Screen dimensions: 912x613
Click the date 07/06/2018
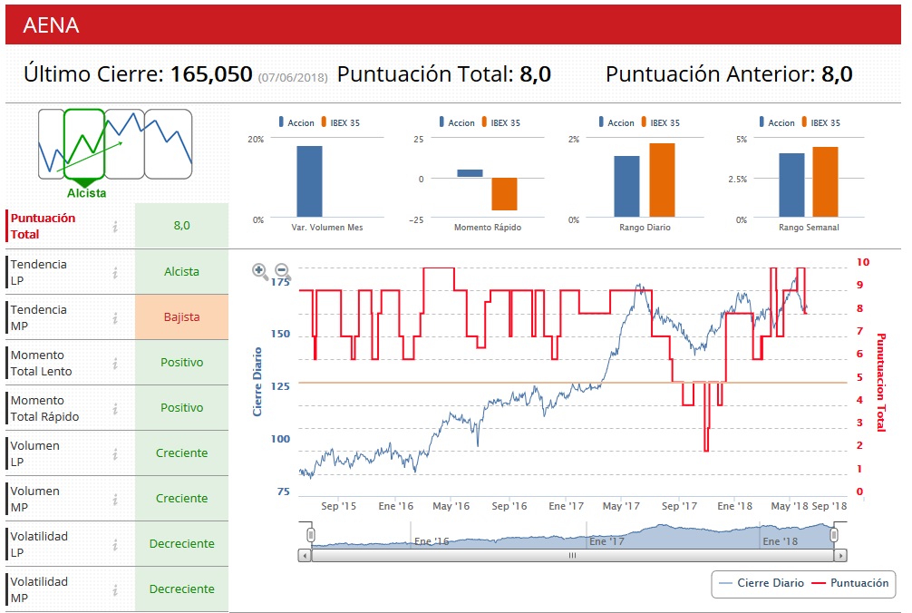pos(293,77)
